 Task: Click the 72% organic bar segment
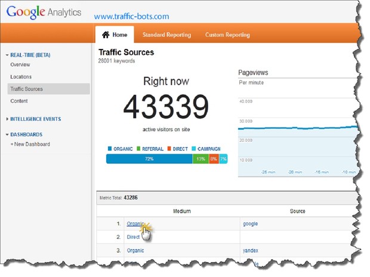pos(149,159)
